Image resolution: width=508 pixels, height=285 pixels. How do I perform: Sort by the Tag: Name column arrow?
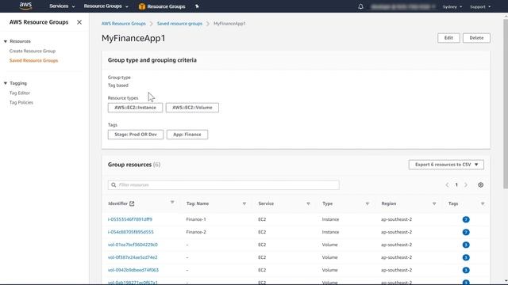[244, 203]
